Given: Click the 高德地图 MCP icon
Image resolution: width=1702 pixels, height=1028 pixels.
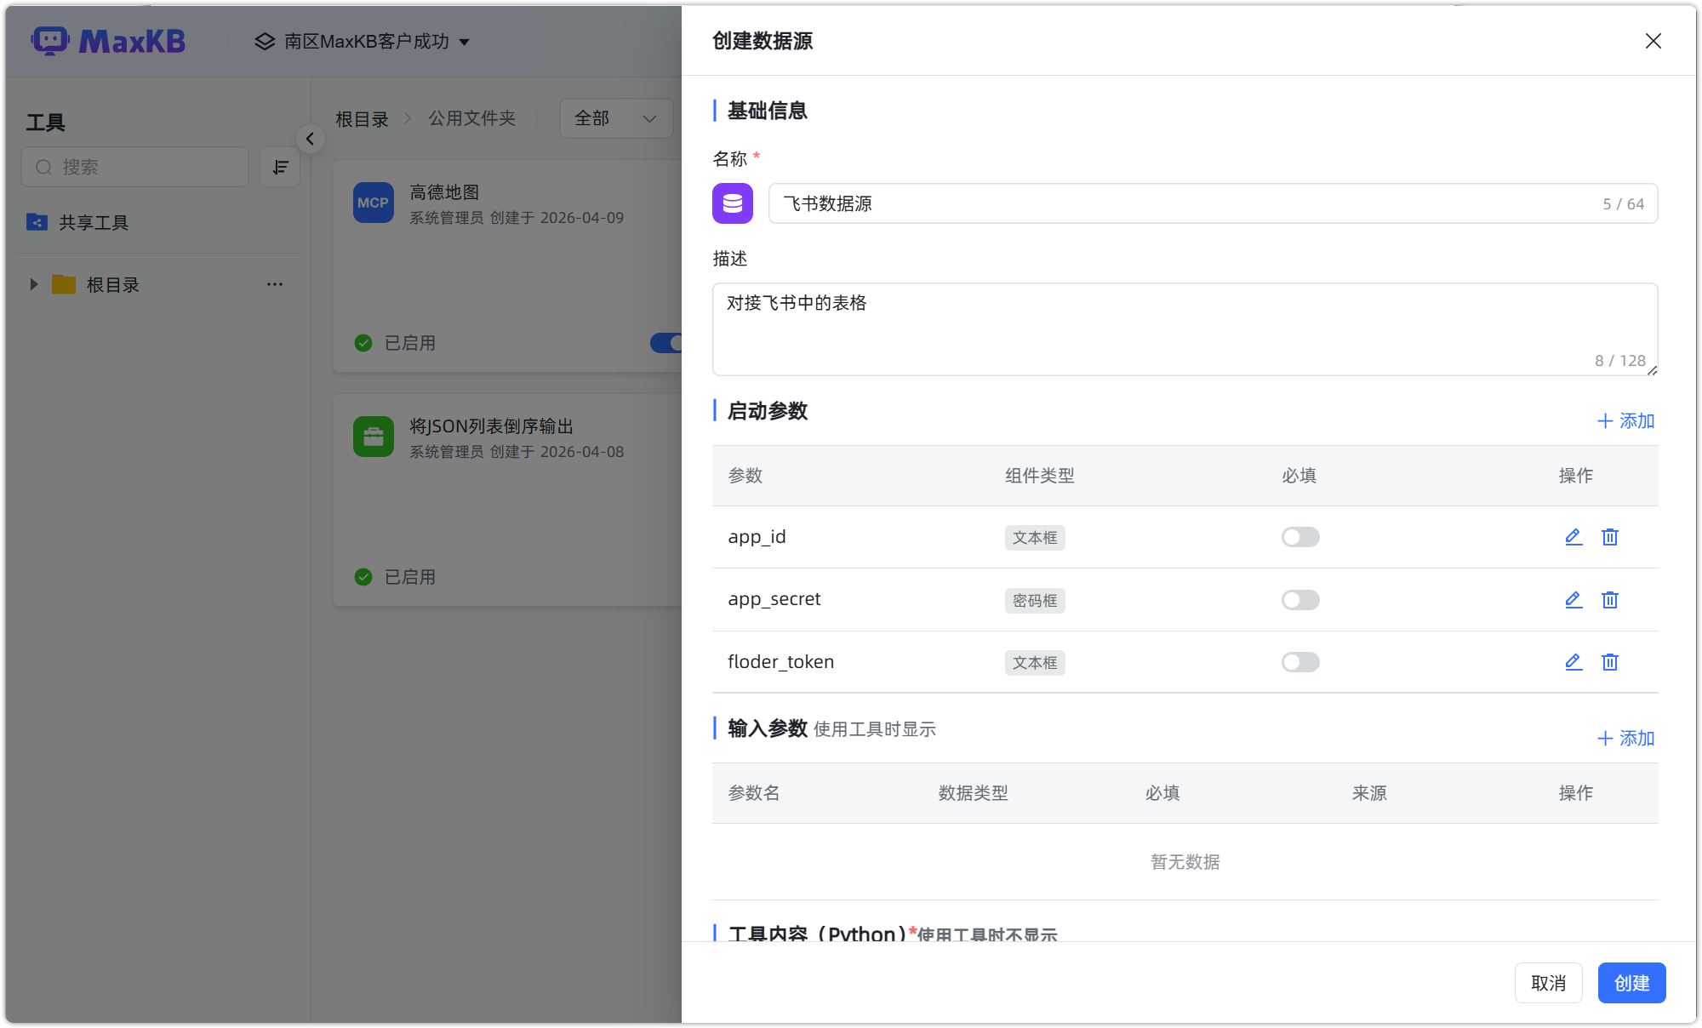Looking at the screenshot, I should pyautogui.click(x=374, y=203).
